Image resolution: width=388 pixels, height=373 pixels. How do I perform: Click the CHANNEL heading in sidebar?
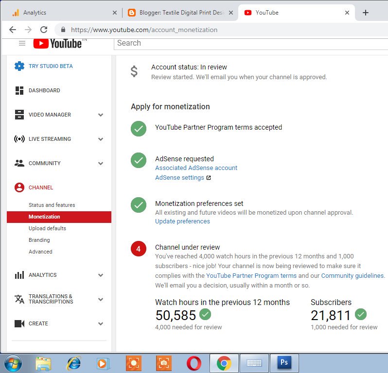[x=41, y=187]
